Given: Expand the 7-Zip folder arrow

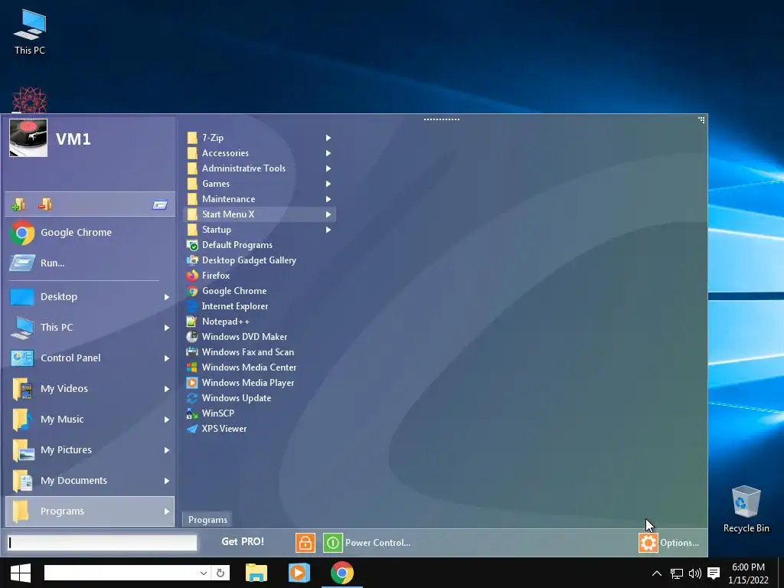Looking at the screenshot, I should tap(328, 138).
